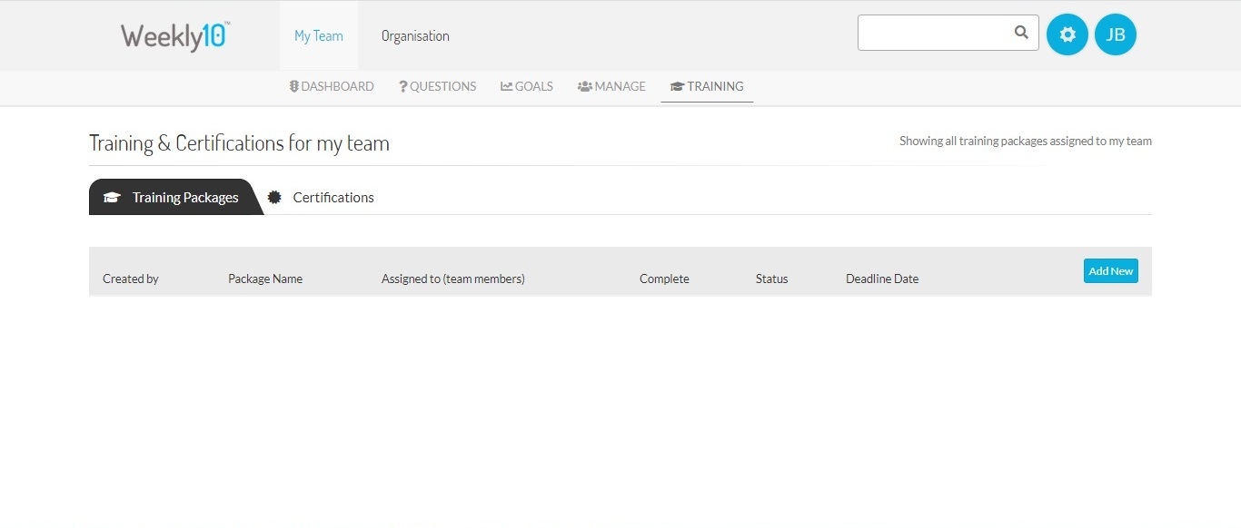Click the graduation cap icon on Training Packages
Viewport: 1241px width, 528px height.
point(112,198)
